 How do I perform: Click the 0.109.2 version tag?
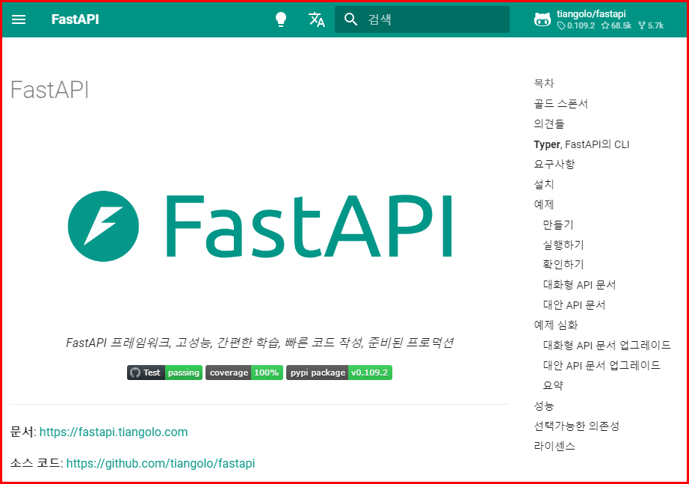pyautogui.click(x=576, y=25)
